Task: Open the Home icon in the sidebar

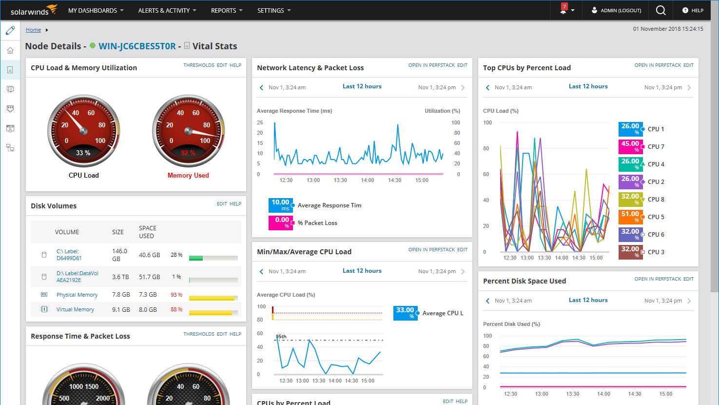Action: point(10,50)
